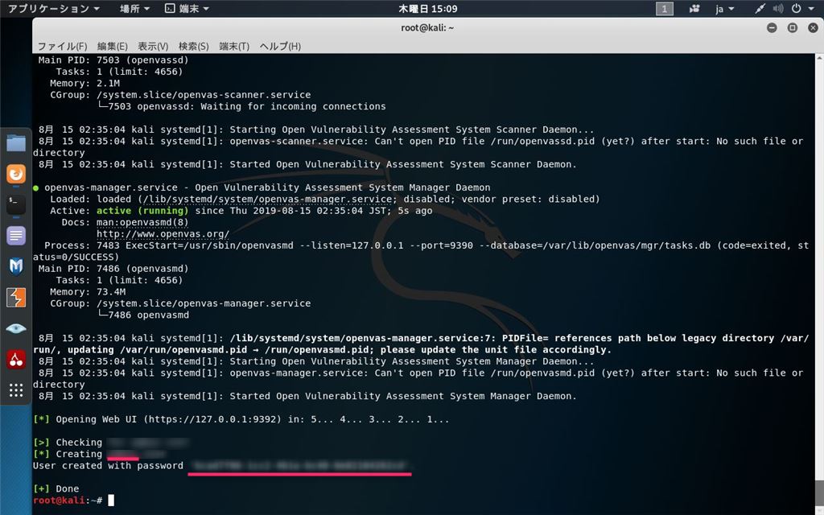Click 'Main PID: 7503 (openvassd)' line
Viewport: 824px width, 515px height.
click(x=113, y=60)
